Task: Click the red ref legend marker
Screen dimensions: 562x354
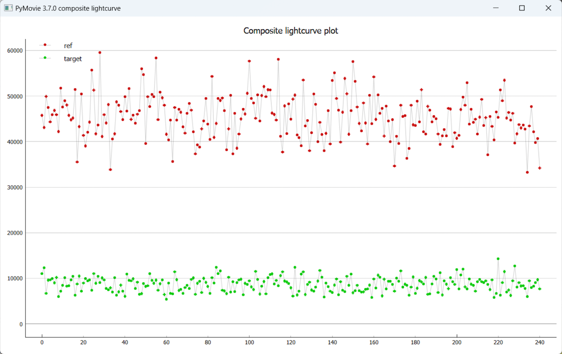Action: (x=45, y=45)
